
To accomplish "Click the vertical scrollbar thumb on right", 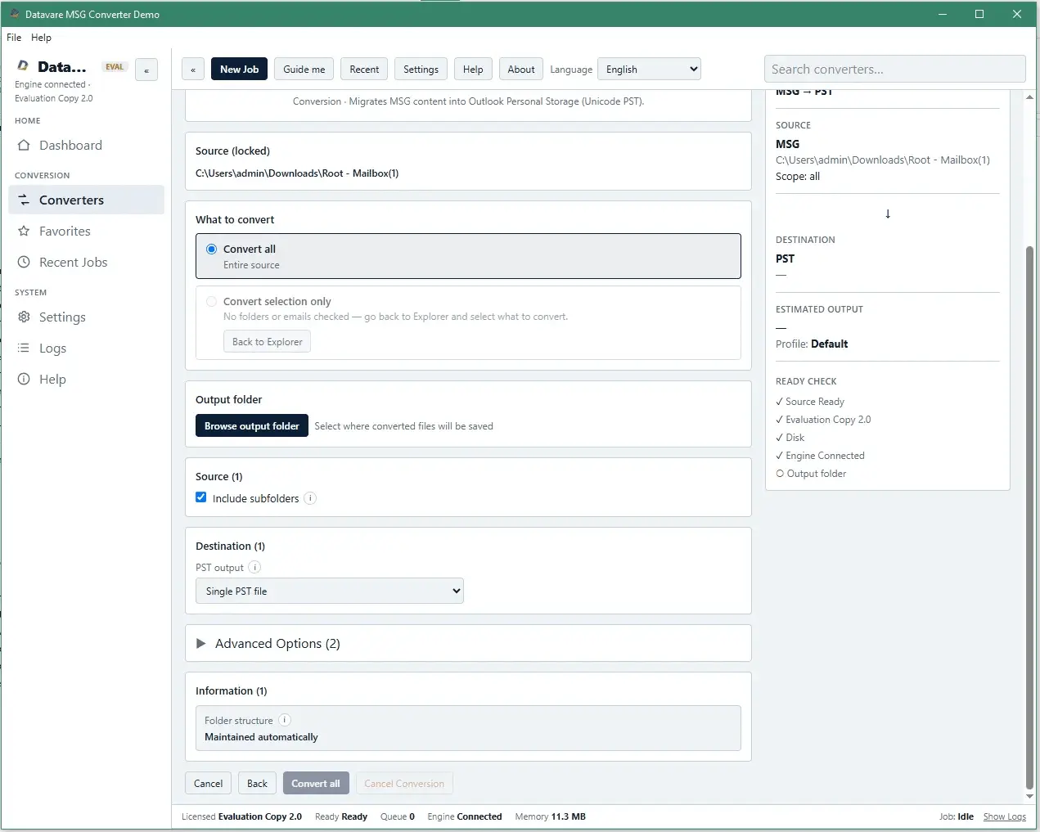I will (x=1029, y=517).
